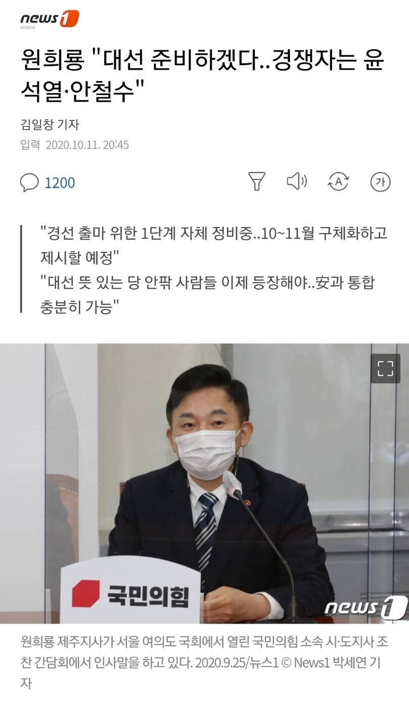Image resolution: width=409 pixels, height=704 pixels.
Task: Open the translate icon with letter A
Action: click(338, 182)
